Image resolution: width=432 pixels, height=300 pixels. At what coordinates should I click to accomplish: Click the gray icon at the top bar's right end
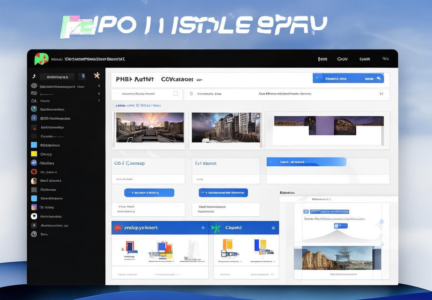[x=385, y=58]
